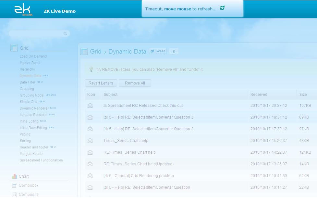Click the 'move mouse to refresh' timeout message
Viewport: 317px width, 204px height.
[181, 9]
